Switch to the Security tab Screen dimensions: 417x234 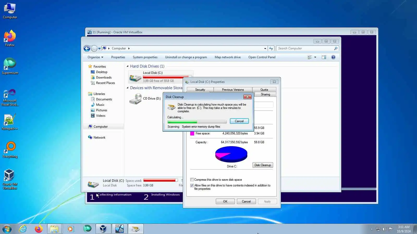coord(200,90)
